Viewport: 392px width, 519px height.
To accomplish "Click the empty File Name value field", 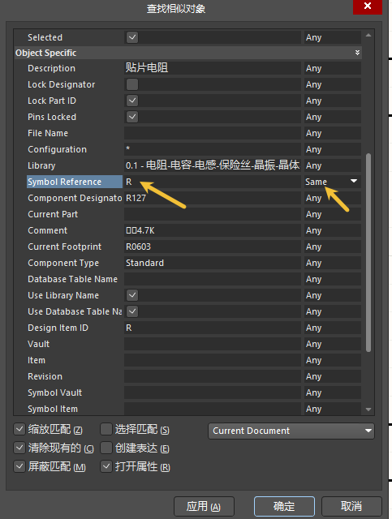I will (x=213, y=133).
